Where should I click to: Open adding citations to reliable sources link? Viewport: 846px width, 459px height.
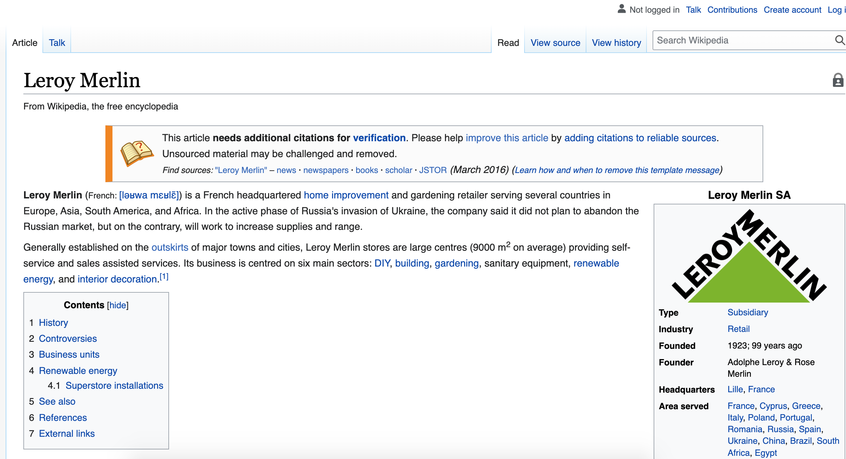[x=640, y=138]
